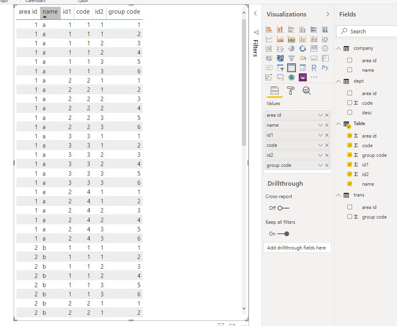The width and height of the screenshot is (397, 326).
Task: Open the Format paint roller tab
Action: 291,91
